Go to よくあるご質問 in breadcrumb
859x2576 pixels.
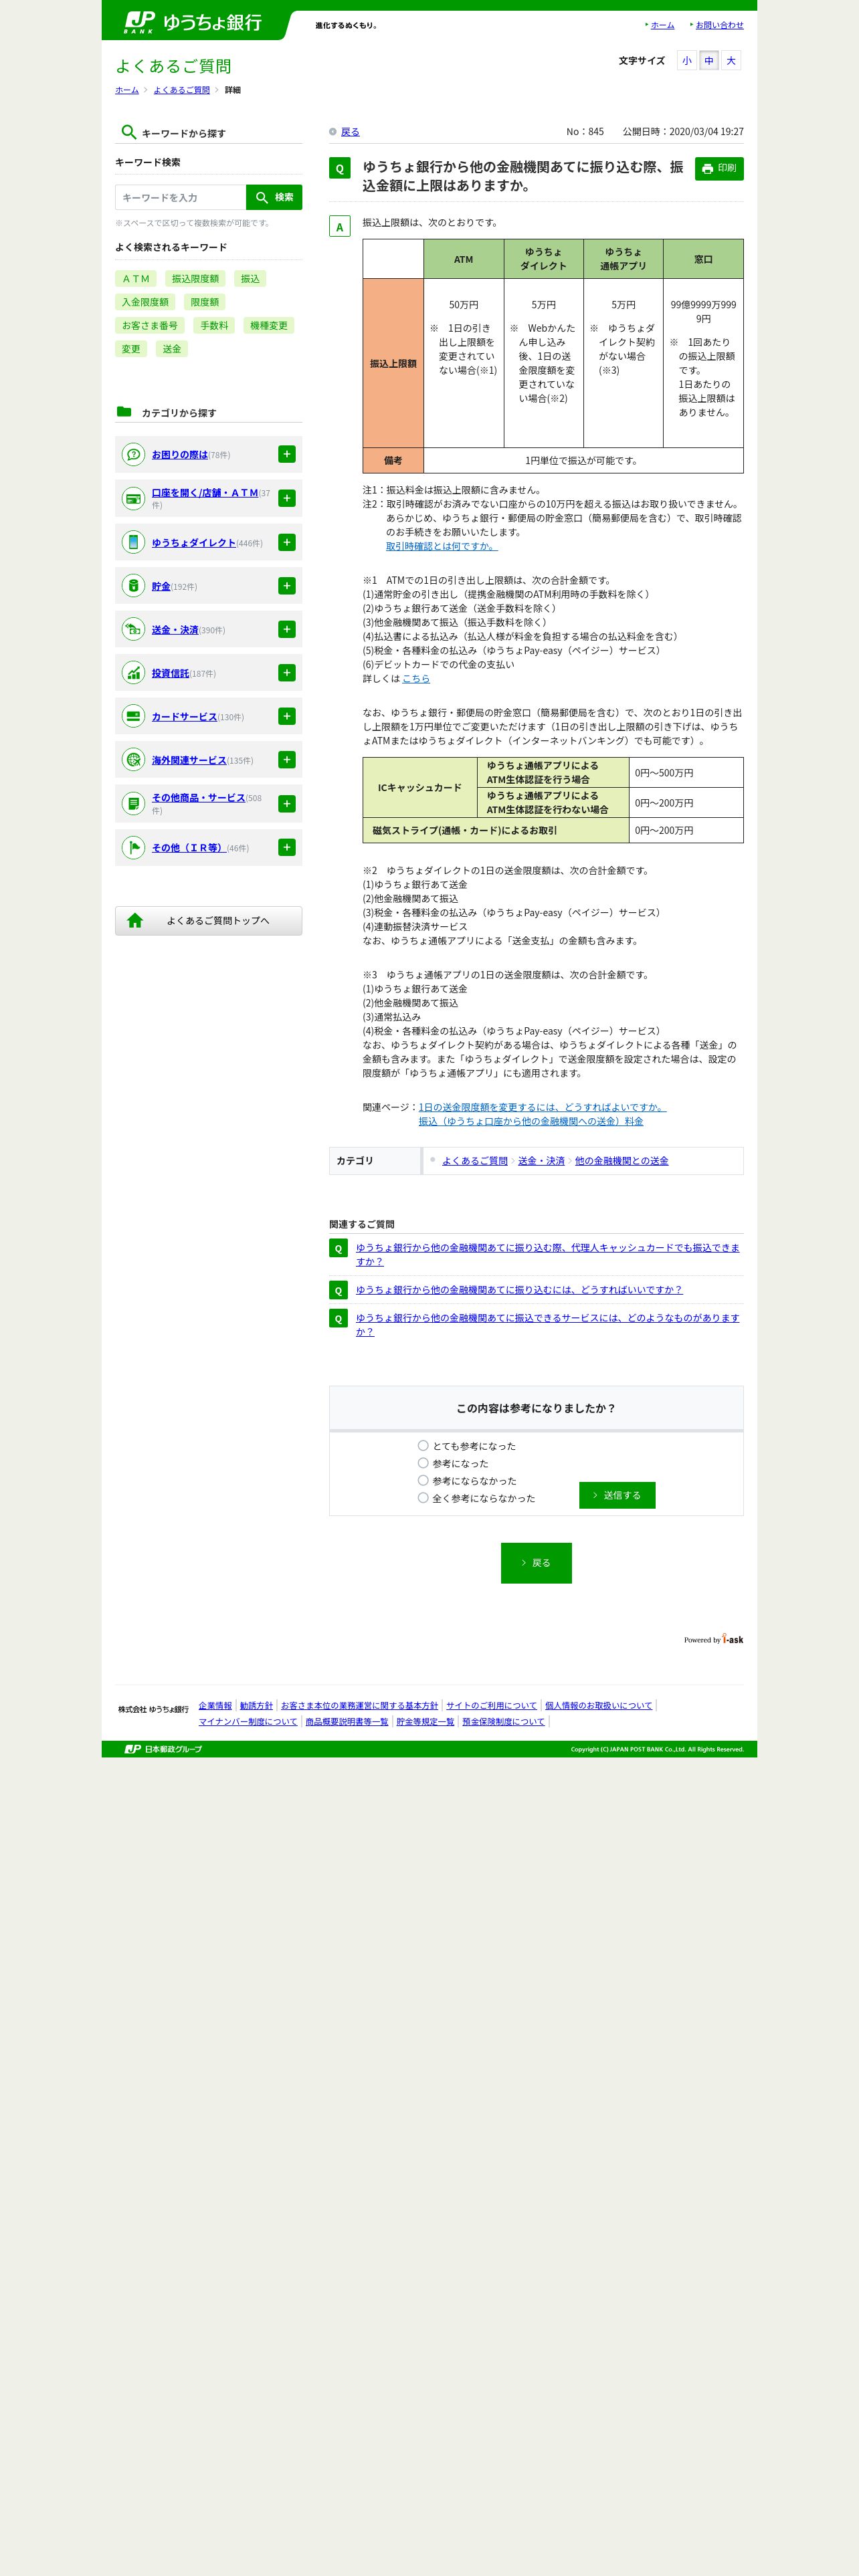(x=182, y=90)
